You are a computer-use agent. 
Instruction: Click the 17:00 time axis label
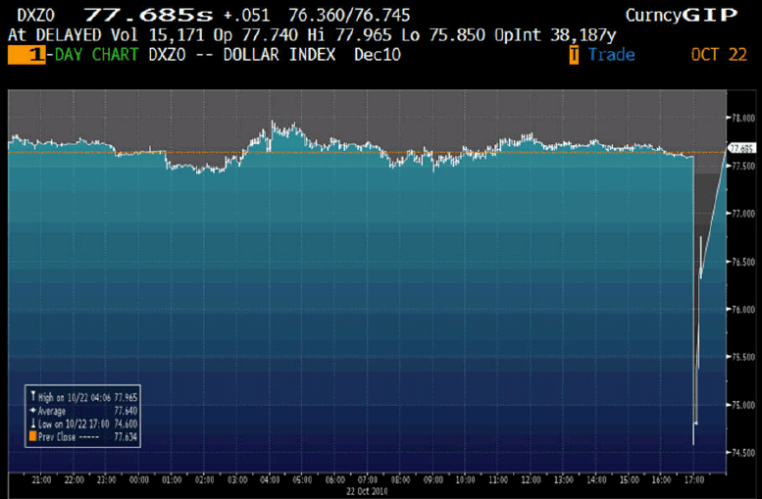[693, 481]
